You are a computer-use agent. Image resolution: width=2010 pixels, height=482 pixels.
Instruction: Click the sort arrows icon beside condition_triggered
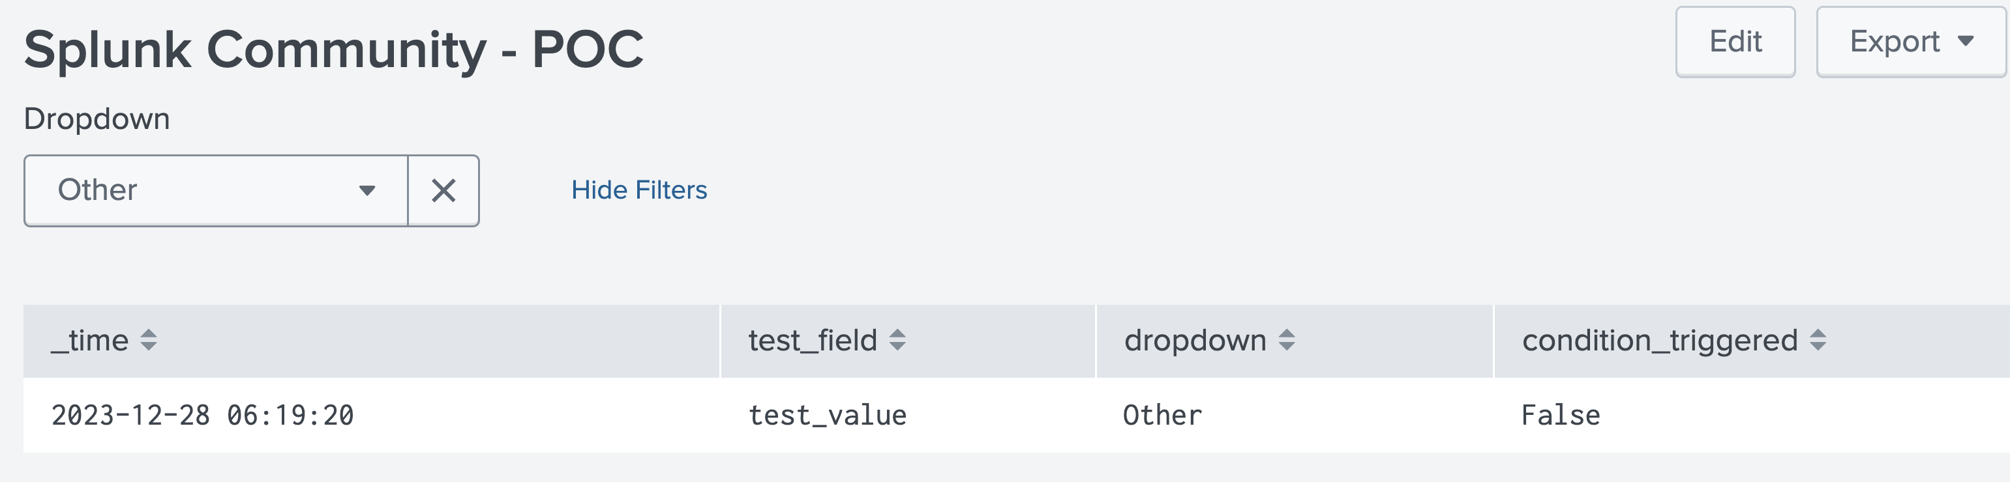[1818, 340]
